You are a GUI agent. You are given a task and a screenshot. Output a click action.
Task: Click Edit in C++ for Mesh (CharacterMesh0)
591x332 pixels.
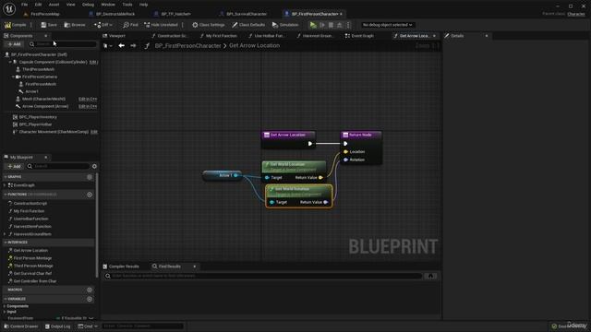click(x=88, y=99)
